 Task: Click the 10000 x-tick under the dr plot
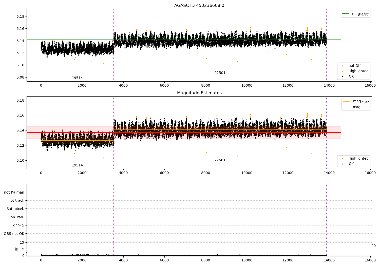coord(247,260)
